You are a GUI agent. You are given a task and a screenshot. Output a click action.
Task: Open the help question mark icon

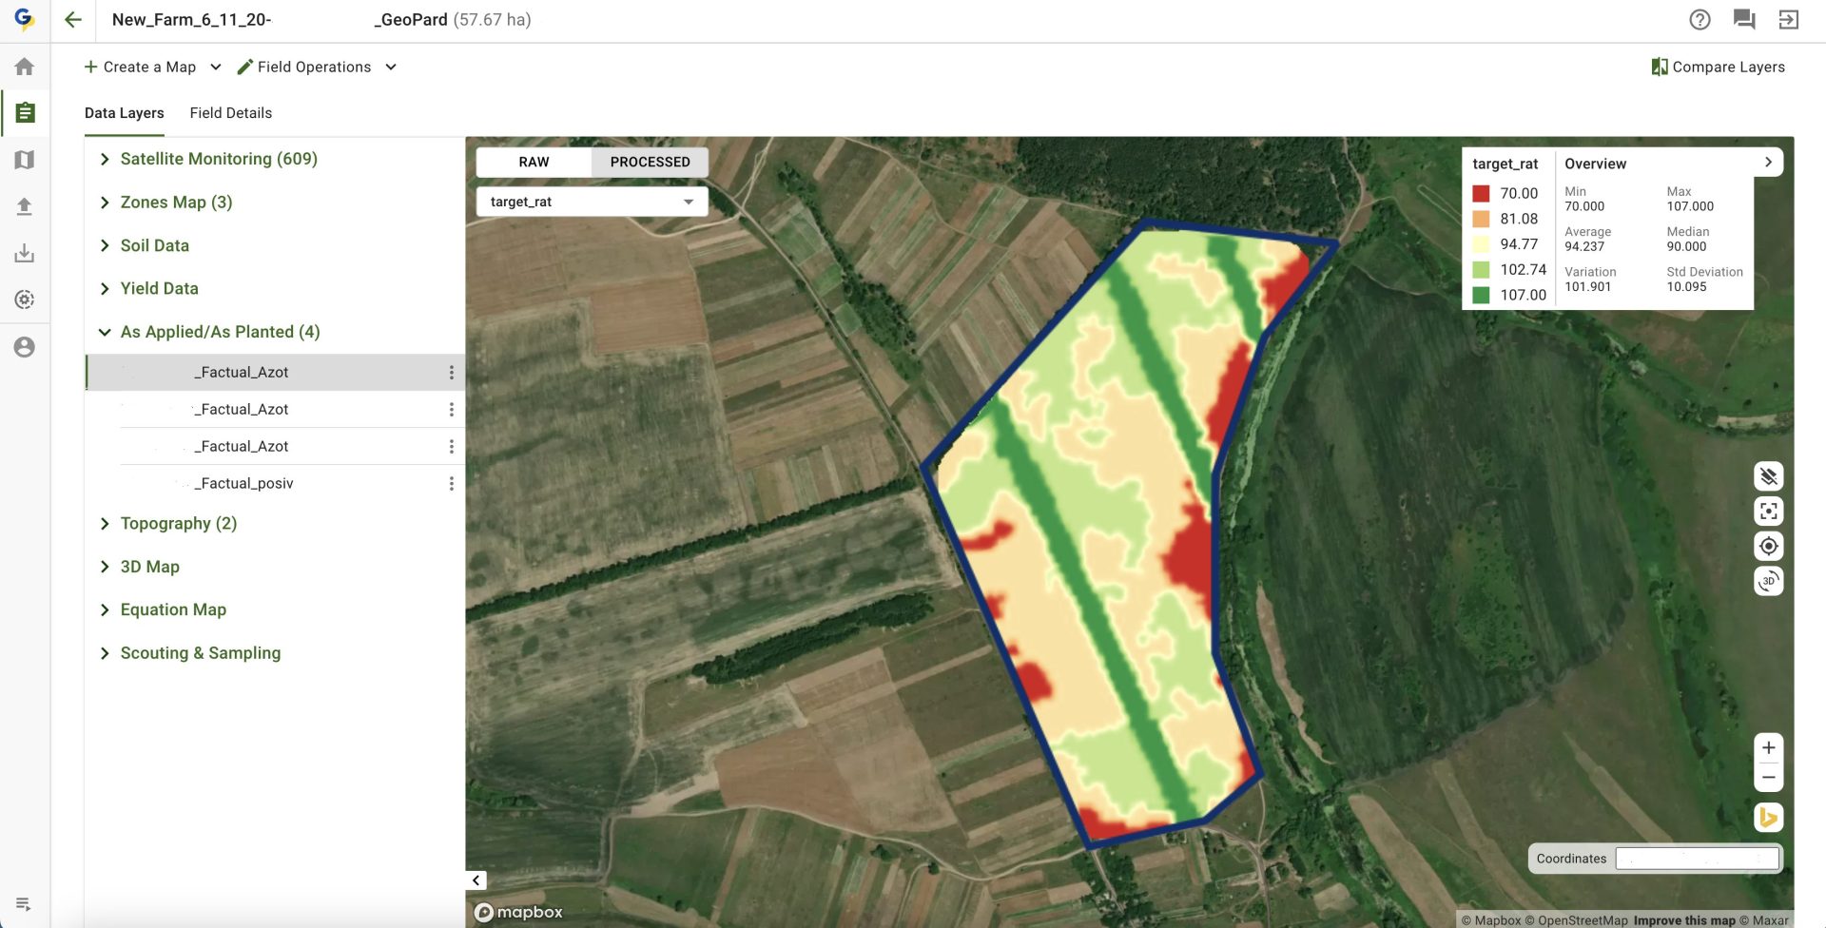point(1700,20)
